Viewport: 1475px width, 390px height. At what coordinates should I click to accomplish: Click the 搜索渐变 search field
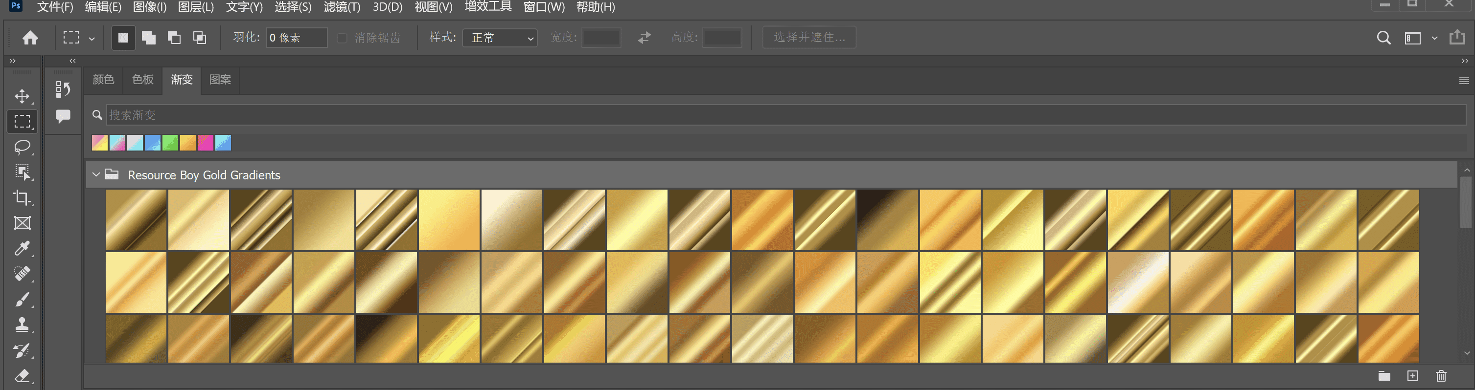784,115
